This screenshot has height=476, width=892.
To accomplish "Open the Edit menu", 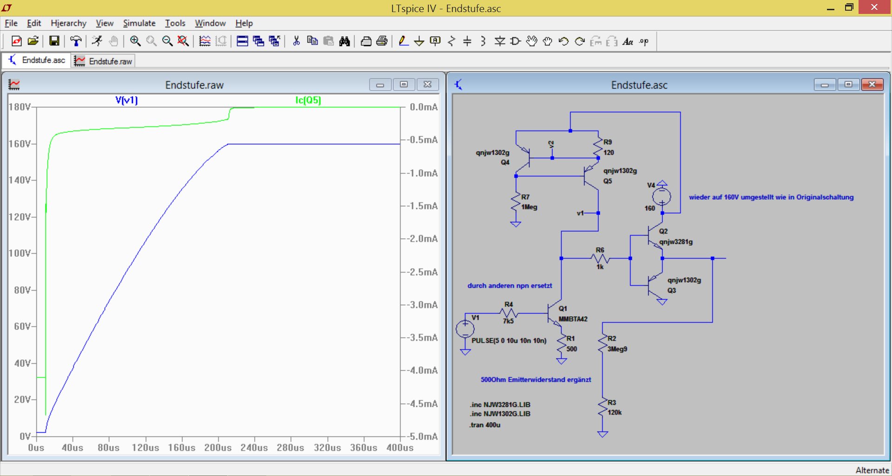I will (x=34, y=23).
